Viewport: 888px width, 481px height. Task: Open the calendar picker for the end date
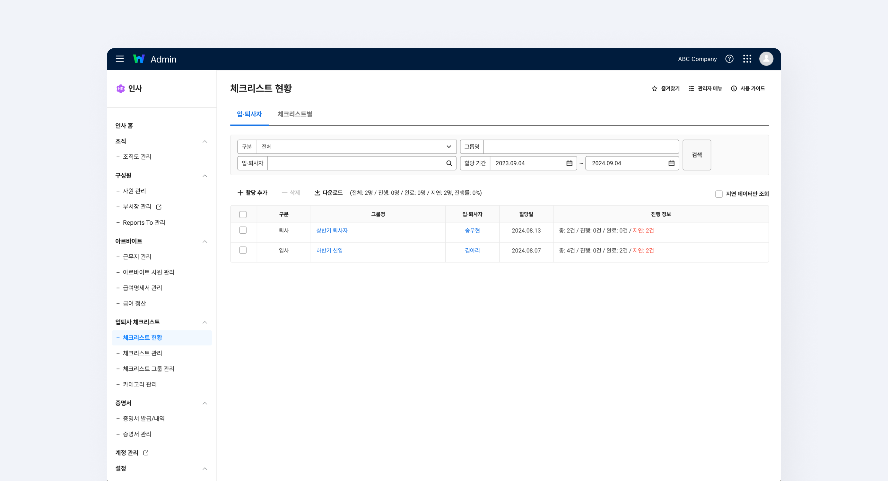671,163
